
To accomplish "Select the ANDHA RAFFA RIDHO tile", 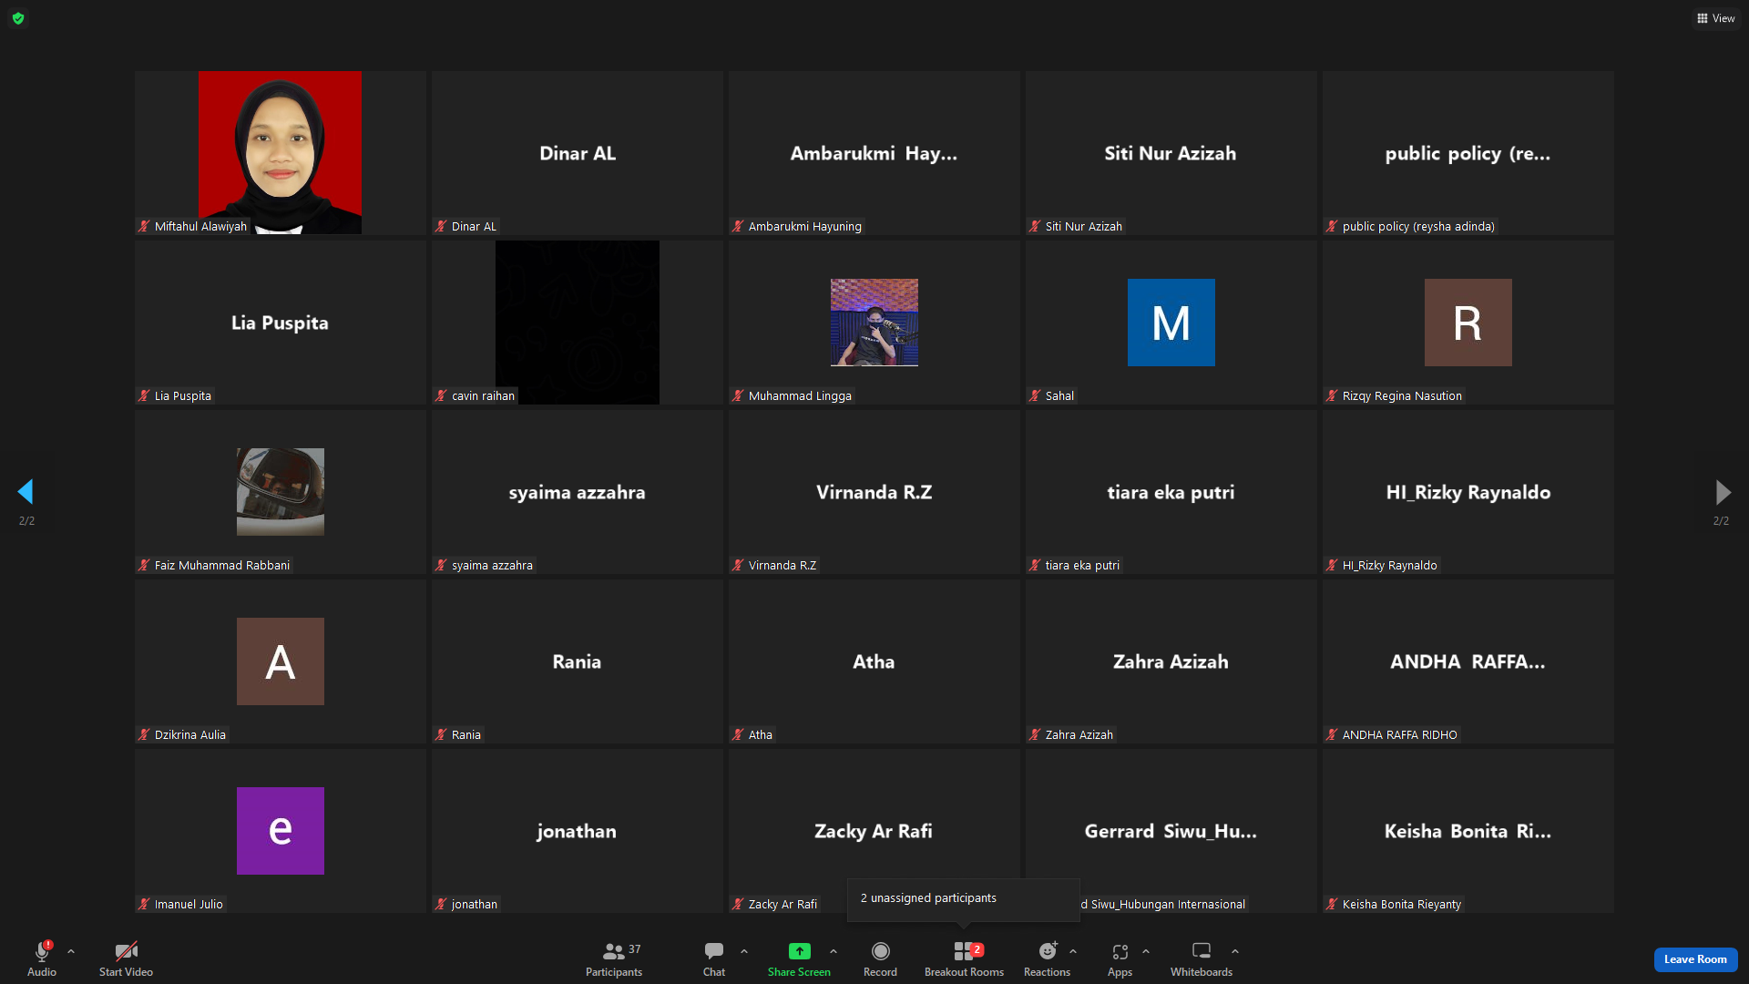I will click(1468, 661).
